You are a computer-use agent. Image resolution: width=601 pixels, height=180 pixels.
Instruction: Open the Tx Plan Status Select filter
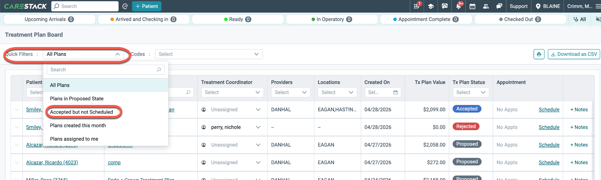tap(471, 92)
